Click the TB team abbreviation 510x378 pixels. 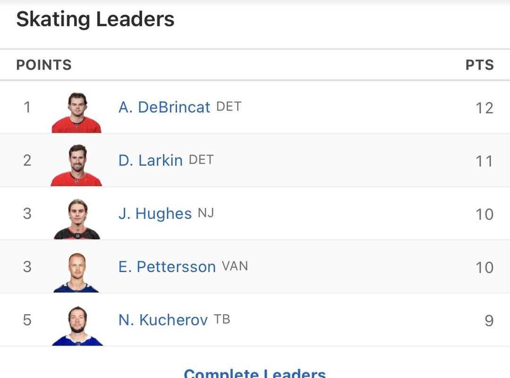222,319
